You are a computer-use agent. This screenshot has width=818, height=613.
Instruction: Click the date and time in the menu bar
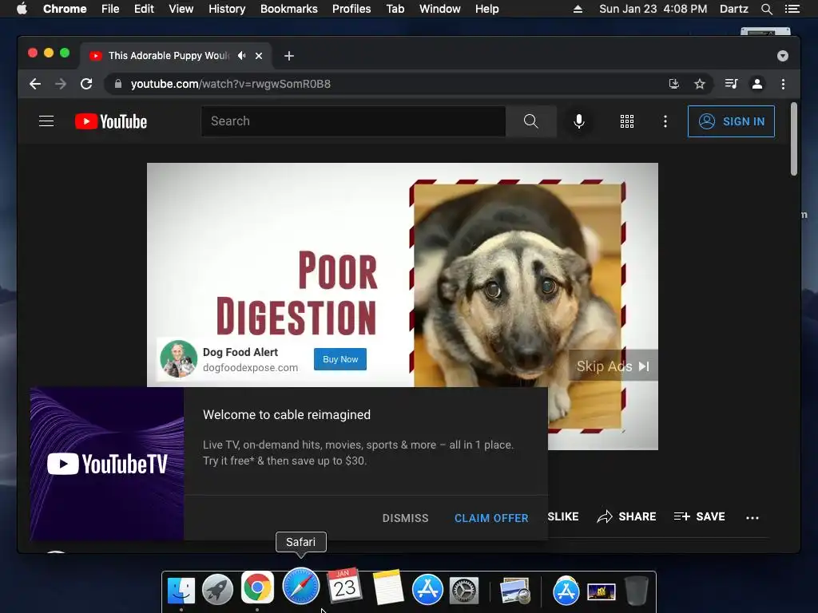point(653,9)
